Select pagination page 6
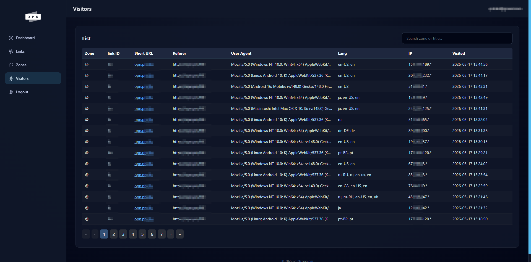 pyautogui.click(x=152, y=234)
